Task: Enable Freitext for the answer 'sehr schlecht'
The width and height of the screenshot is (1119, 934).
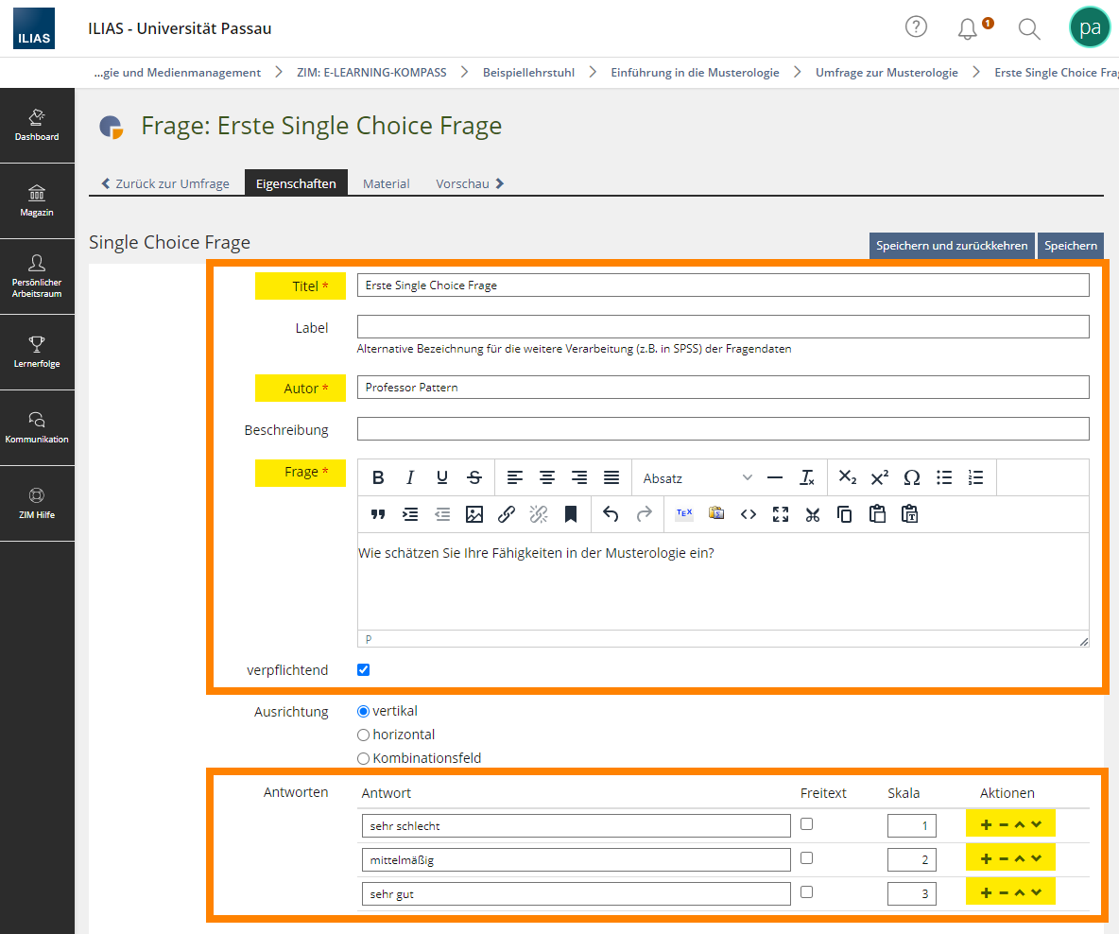Action: 806,824
